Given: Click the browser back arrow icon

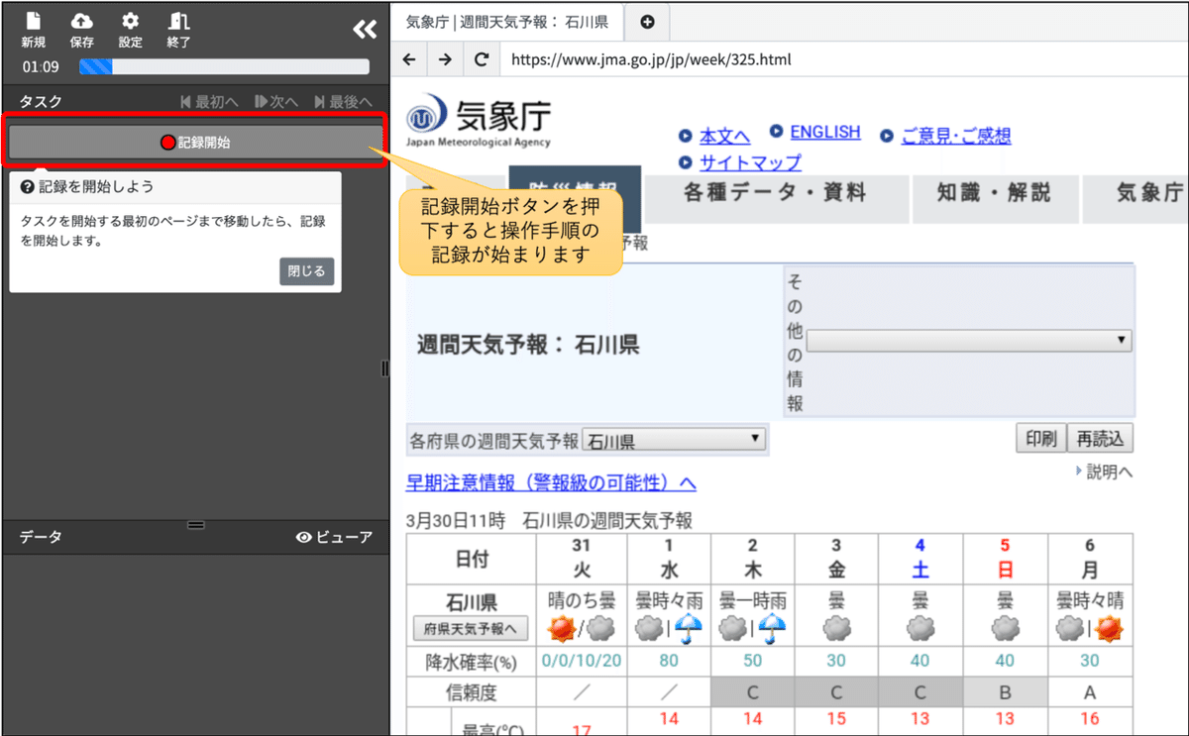Looking at the screenshot, I should [x=409, y=58].
